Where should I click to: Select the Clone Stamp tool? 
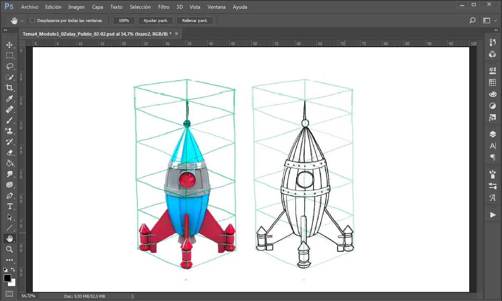tap(10, 131)
